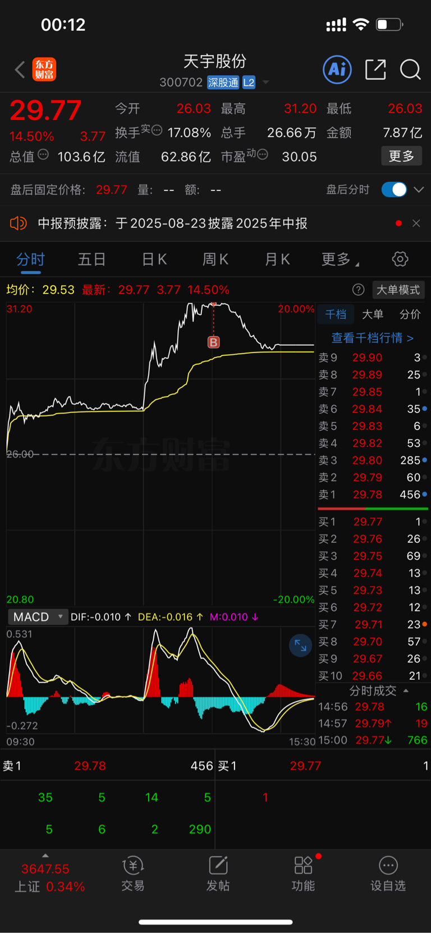Screen dimensions: 431x933
Task: Click the L2 badge
Action: click(249, 83)
